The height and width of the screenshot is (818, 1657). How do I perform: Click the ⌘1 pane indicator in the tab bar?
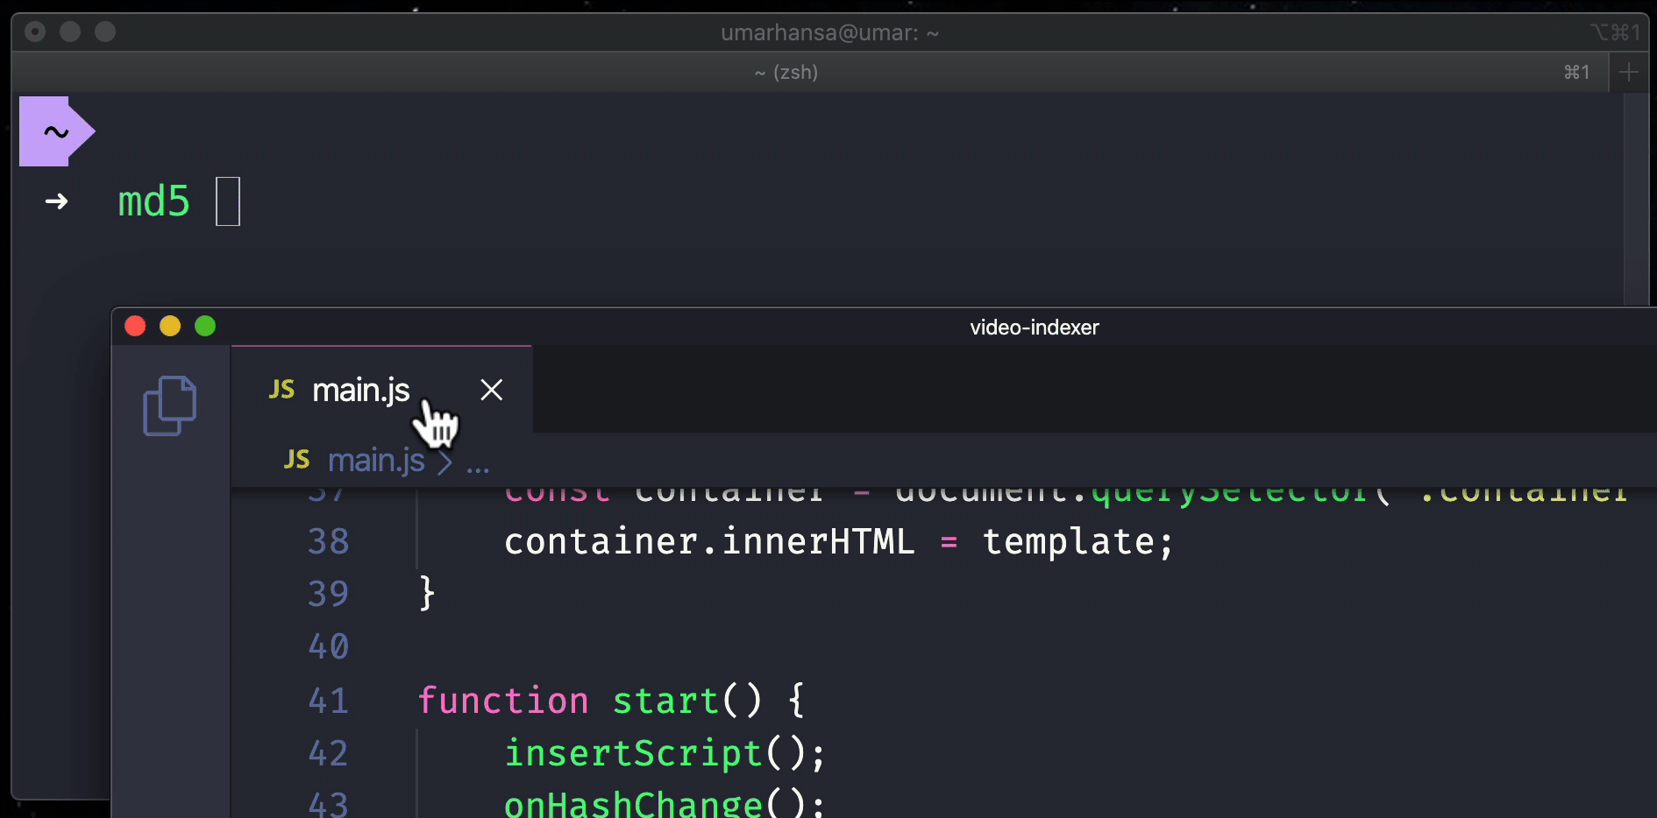tap(1576, 72)
